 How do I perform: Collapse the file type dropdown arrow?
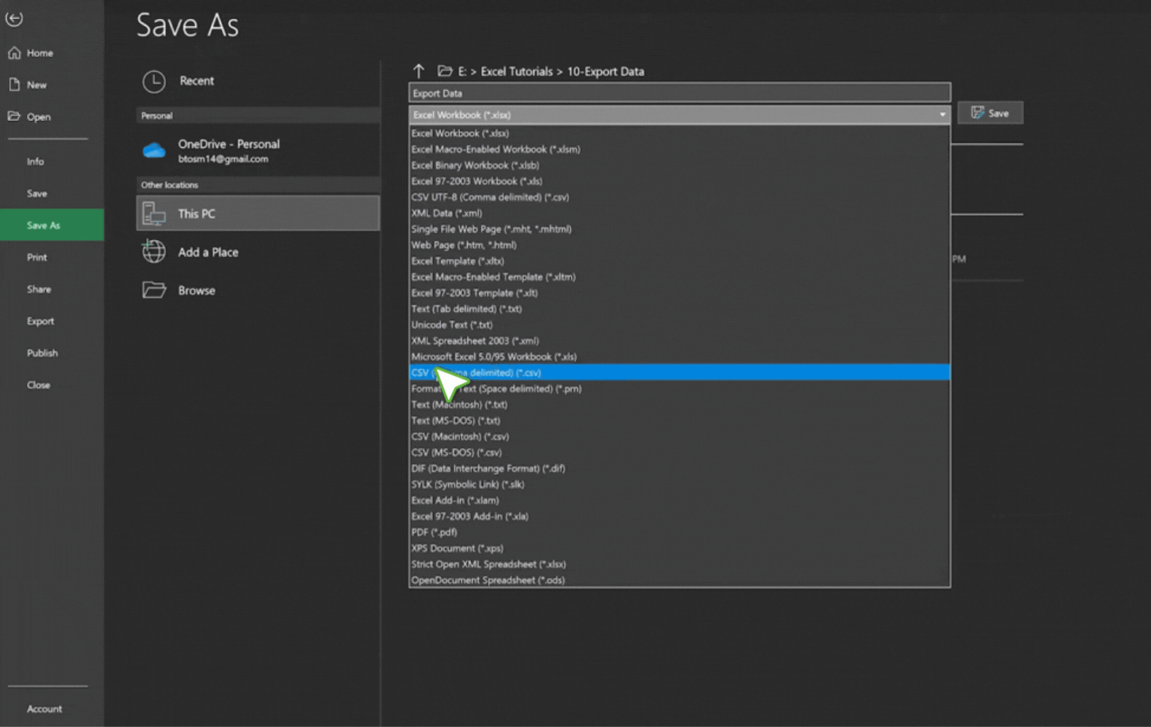tap(942, 115)
